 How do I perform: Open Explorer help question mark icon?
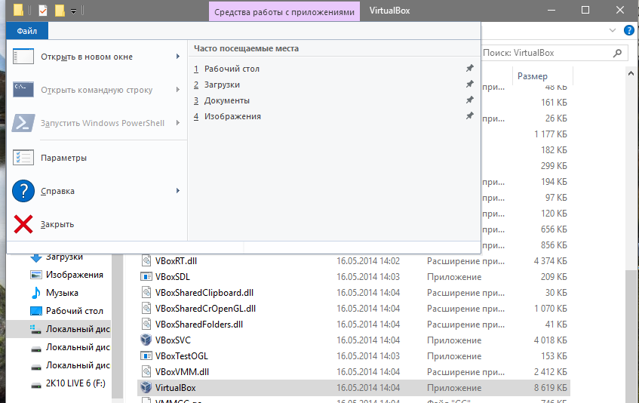630,30
